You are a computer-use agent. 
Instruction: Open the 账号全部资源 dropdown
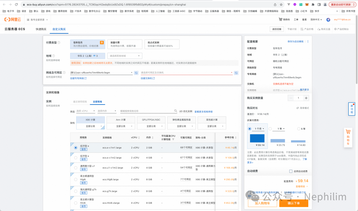click(37, 20)
